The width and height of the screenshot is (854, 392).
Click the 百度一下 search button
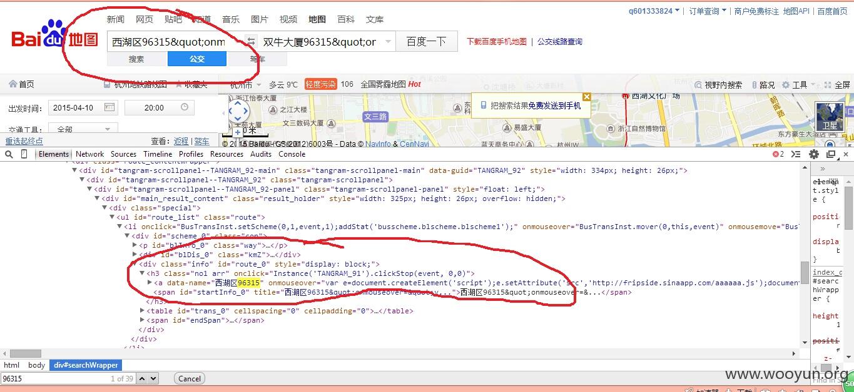(426, 42)
